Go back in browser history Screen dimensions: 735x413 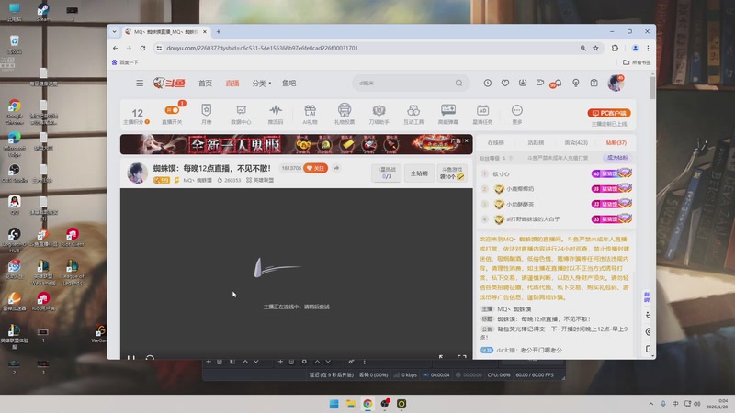point(116,48)
